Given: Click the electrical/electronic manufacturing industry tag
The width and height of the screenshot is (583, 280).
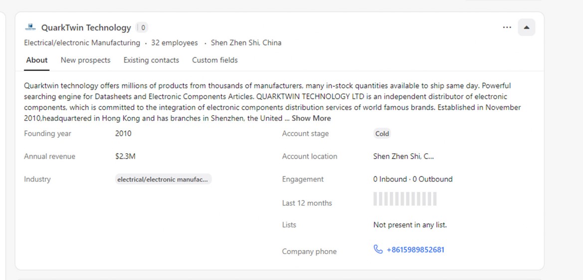Looking at the screenshot, I should tap(163, 180).
